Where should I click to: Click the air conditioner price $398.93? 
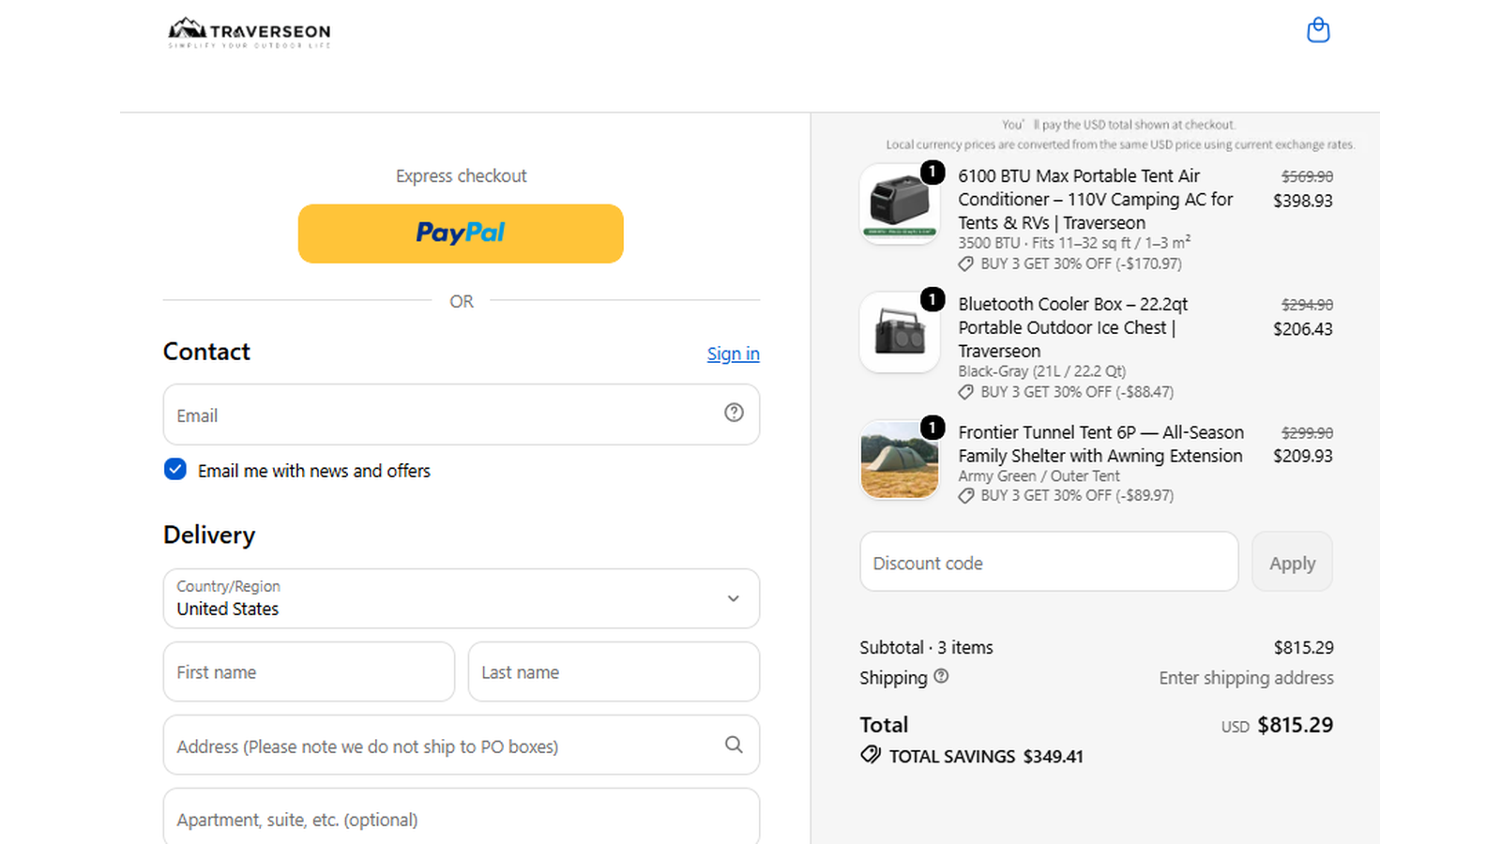coord(1302,201)
